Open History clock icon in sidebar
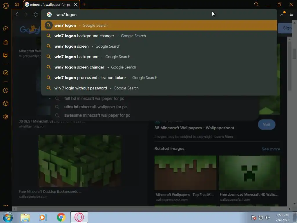Screen dimensions: 297x223 click(x=6, y=91)
